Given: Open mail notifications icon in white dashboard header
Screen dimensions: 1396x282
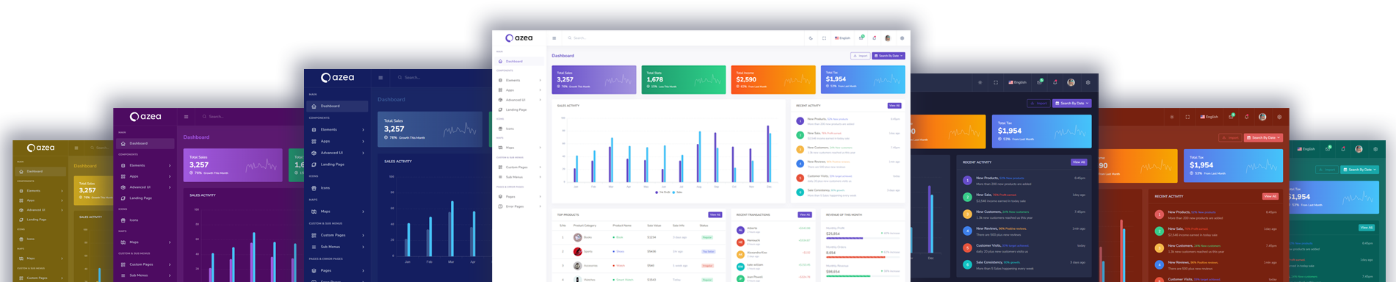Looking at the screenshot, I should (x=861, y=38).
